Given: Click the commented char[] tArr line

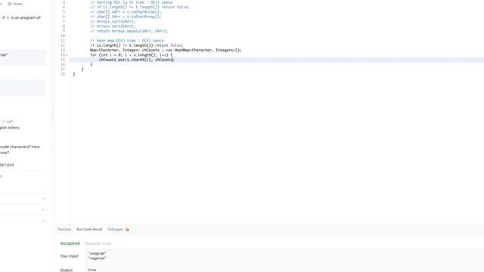Looking at the screenshot, I should point(126,17).
